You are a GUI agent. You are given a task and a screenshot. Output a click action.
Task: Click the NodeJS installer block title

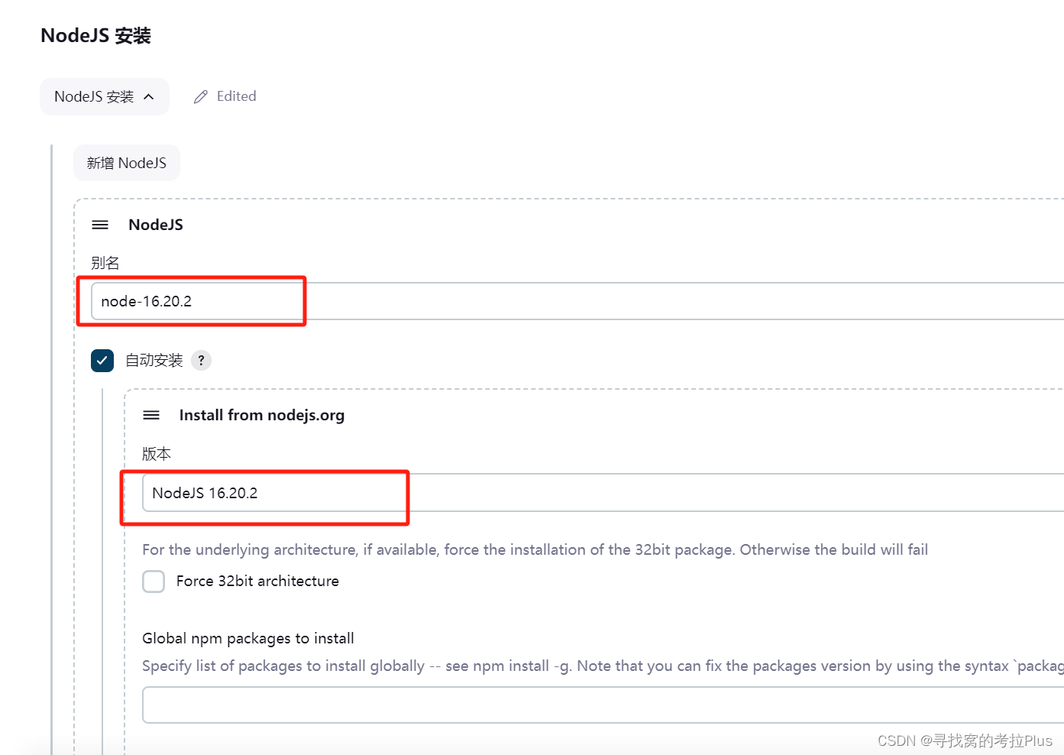[x=156, y=225]
